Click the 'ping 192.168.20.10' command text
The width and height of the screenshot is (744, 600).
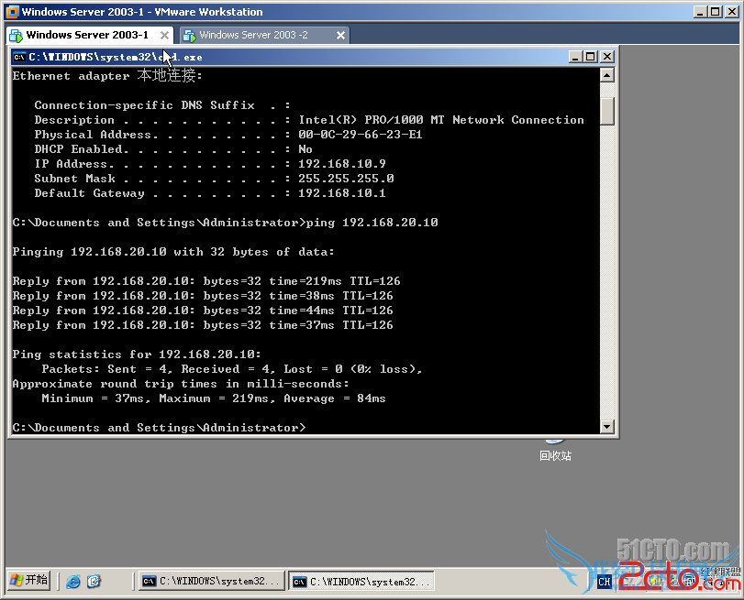[x=372, y=223]
